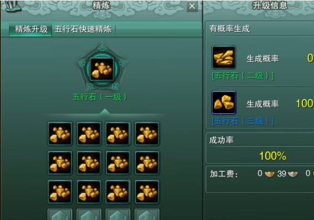Click first stone in third material row
The image size is (314, 220).
click(x=60, y=192)
